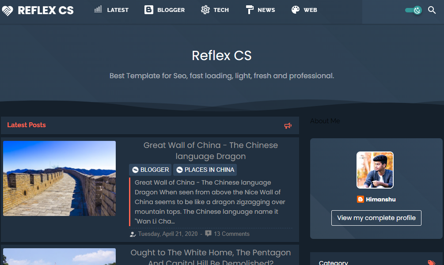Screen dimensions: 444x265
Task: Click the red tag icon beside Category
Action: click(431, 263)
